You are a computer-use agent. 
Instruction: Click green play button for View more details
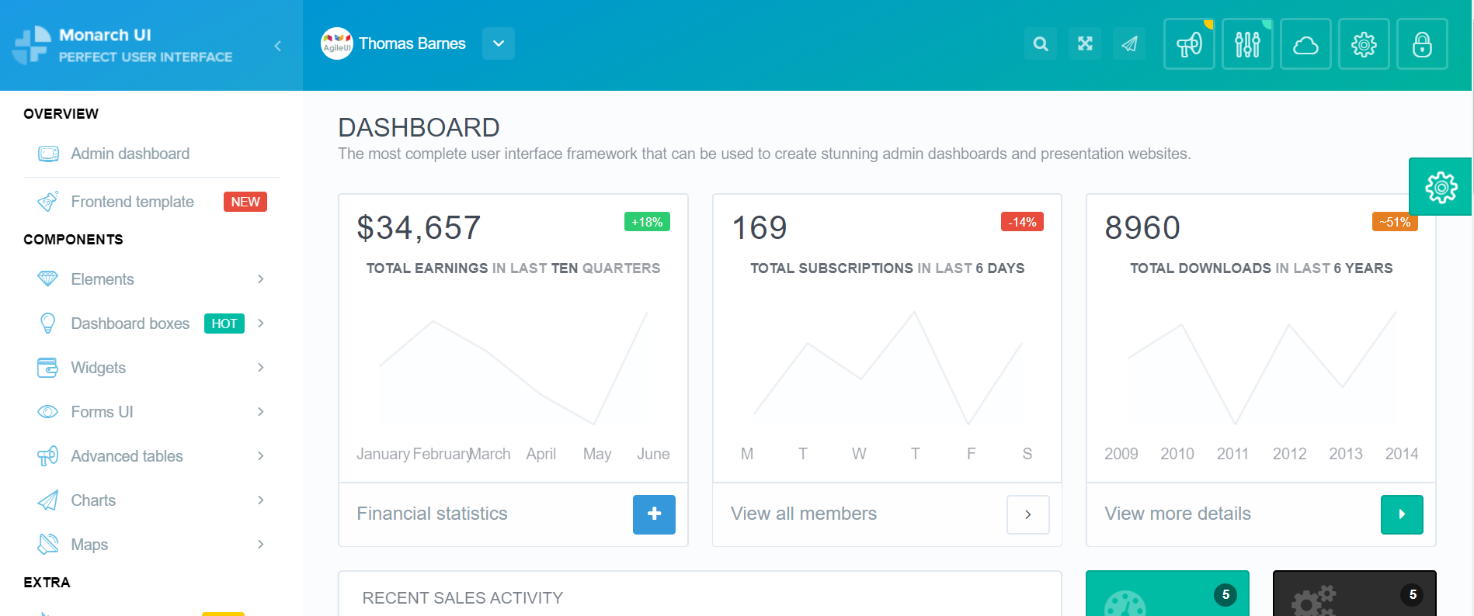(1402, 514)
